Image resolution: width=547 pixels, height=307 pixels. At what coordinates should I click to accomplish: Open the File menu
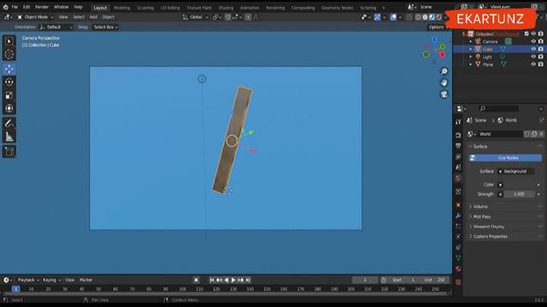15,7
